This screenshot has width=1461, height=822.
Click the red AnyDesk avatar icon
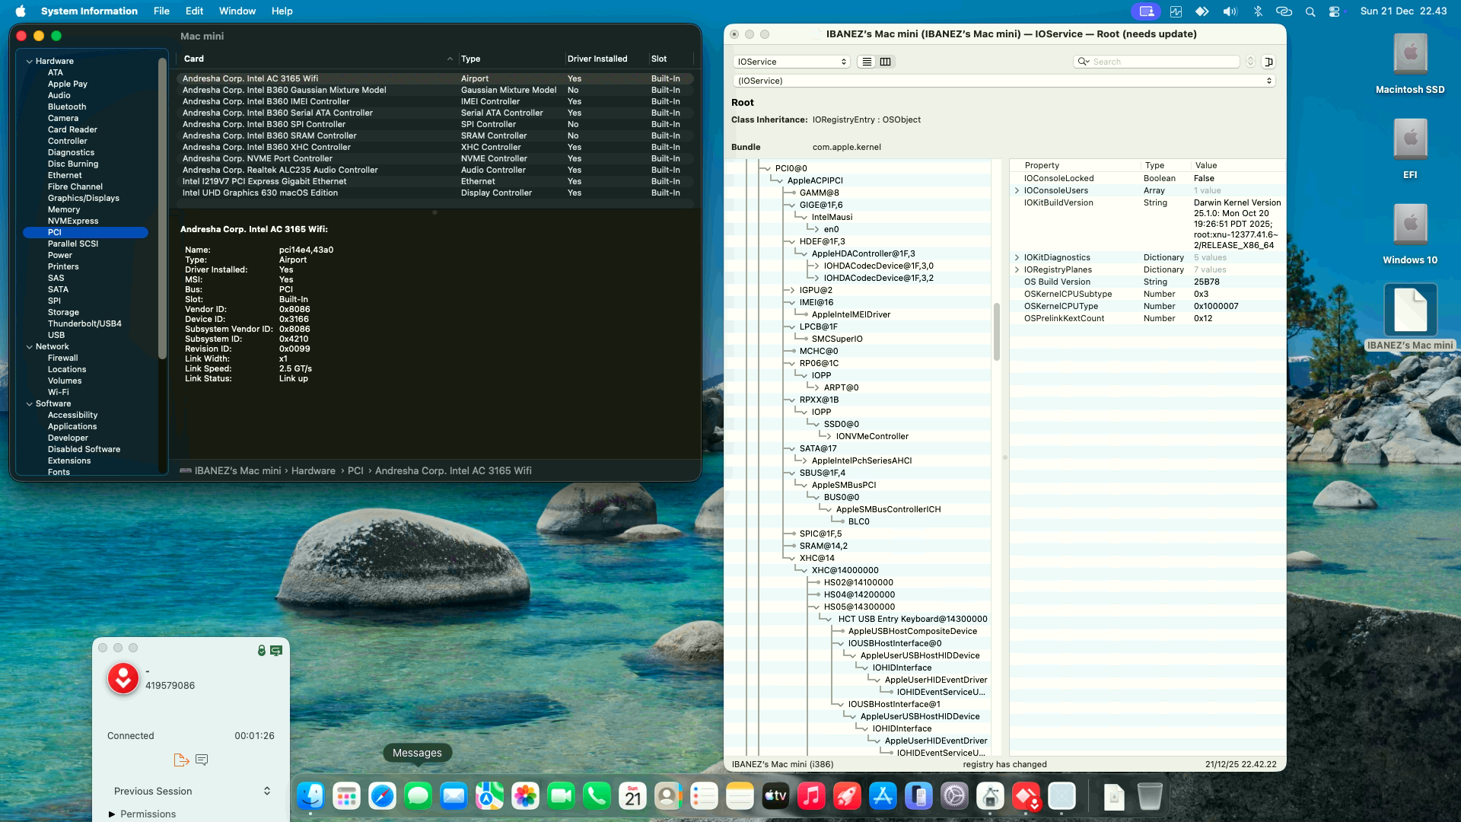point(123,678)
